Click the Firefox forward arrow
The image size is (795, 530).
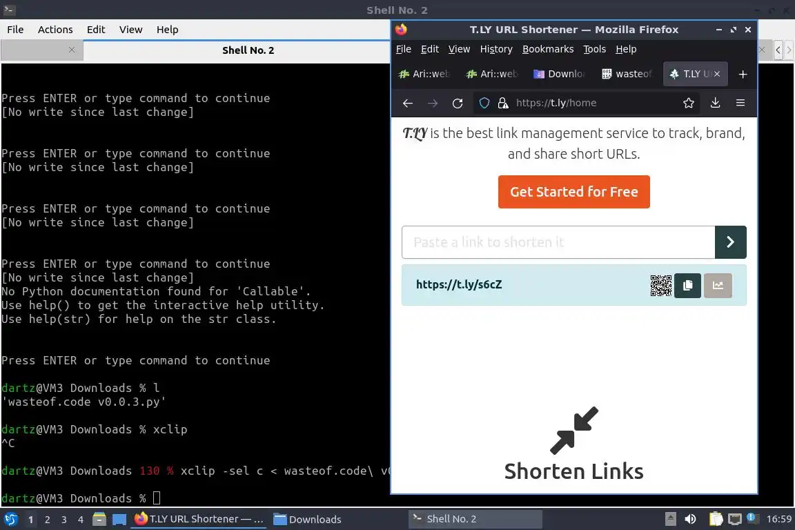(x=433, y=103)
